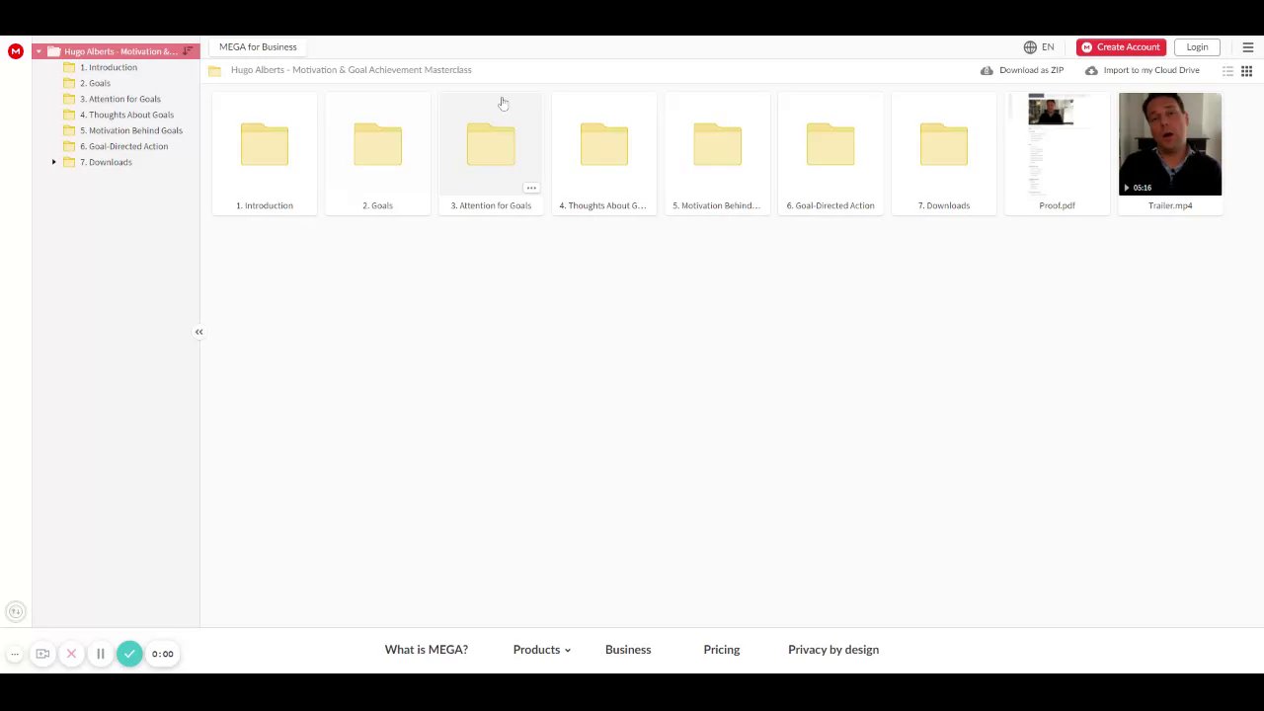Open recorder more options dots
1264x711 pixels.
point(15,654)
